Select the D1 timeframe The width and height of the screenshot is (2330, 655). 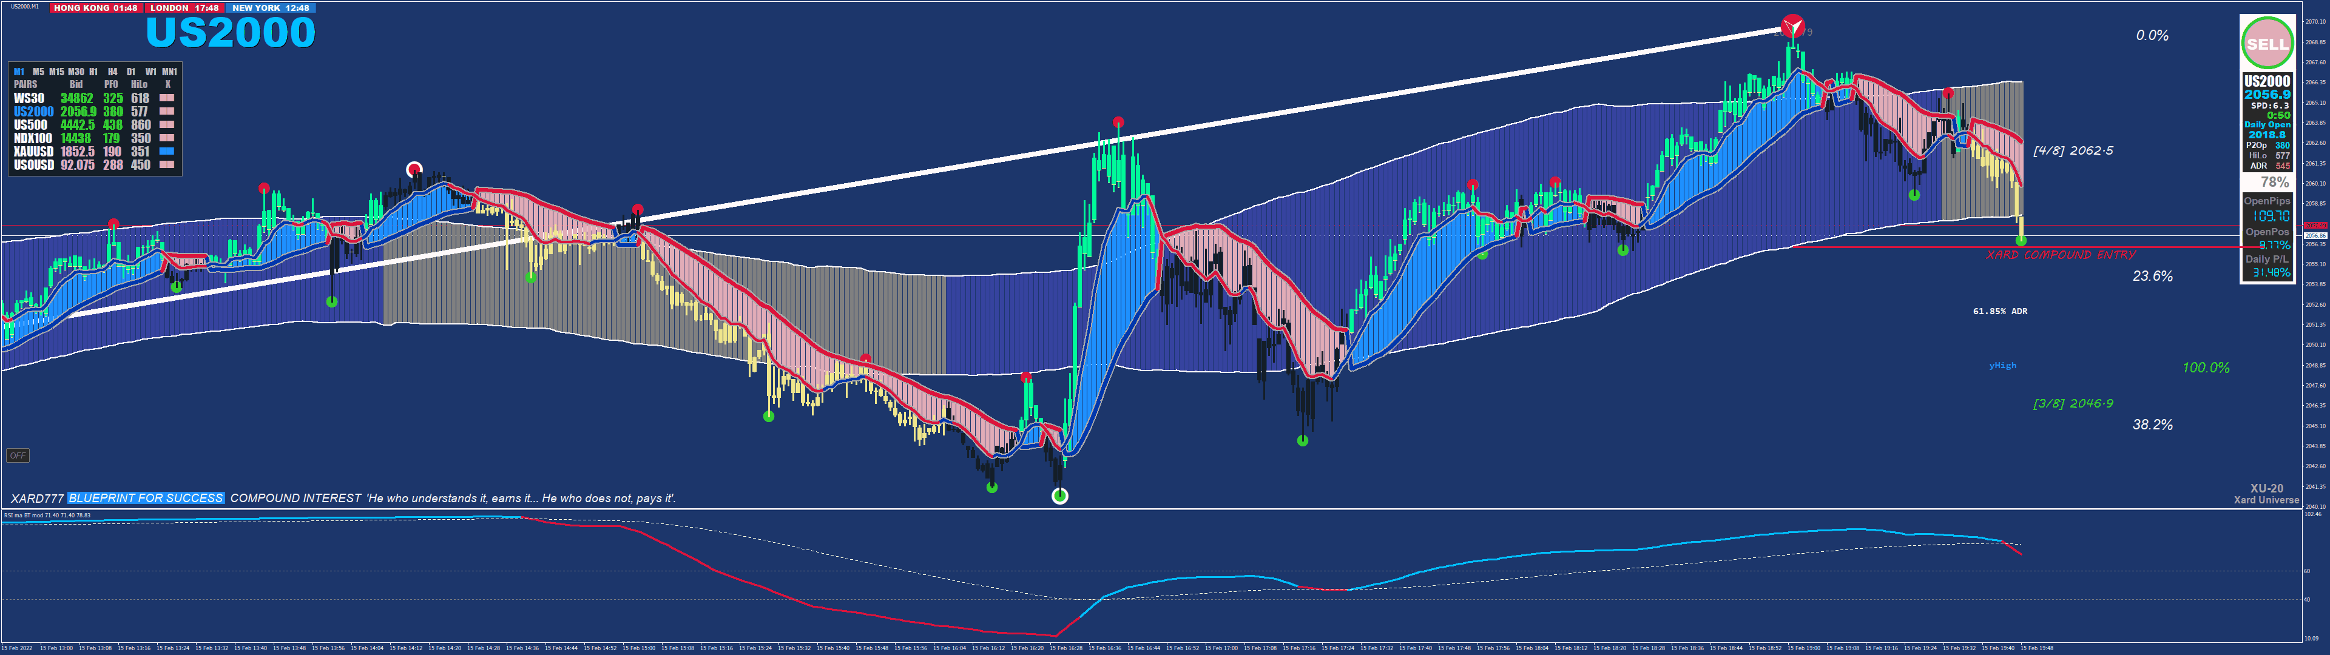[x=131, y=72]
